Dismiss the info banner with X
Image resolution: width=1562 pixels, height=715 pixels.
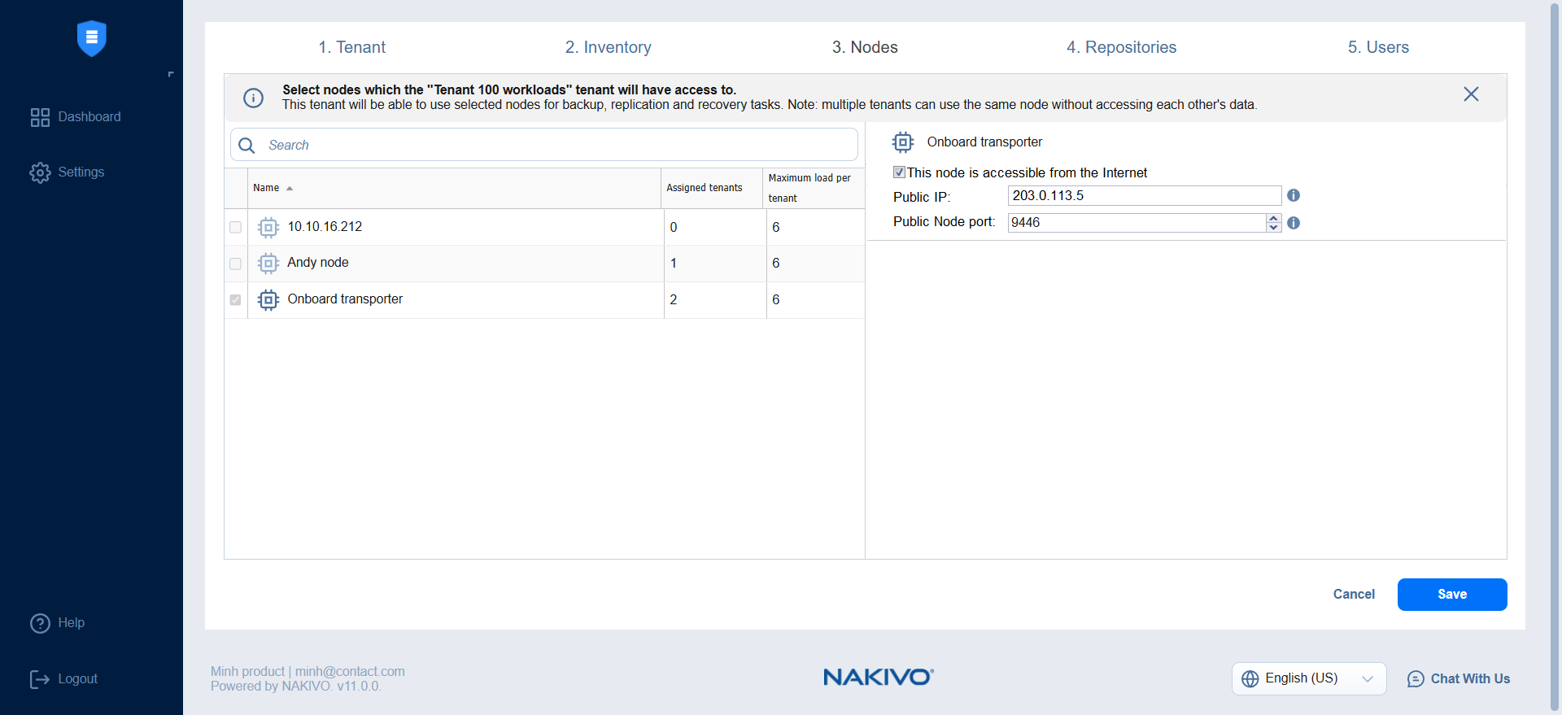(x=1471, y=94)
